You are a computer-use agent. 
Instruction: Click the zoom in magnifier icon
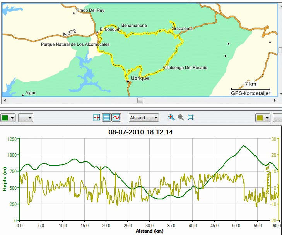[171, 117]
